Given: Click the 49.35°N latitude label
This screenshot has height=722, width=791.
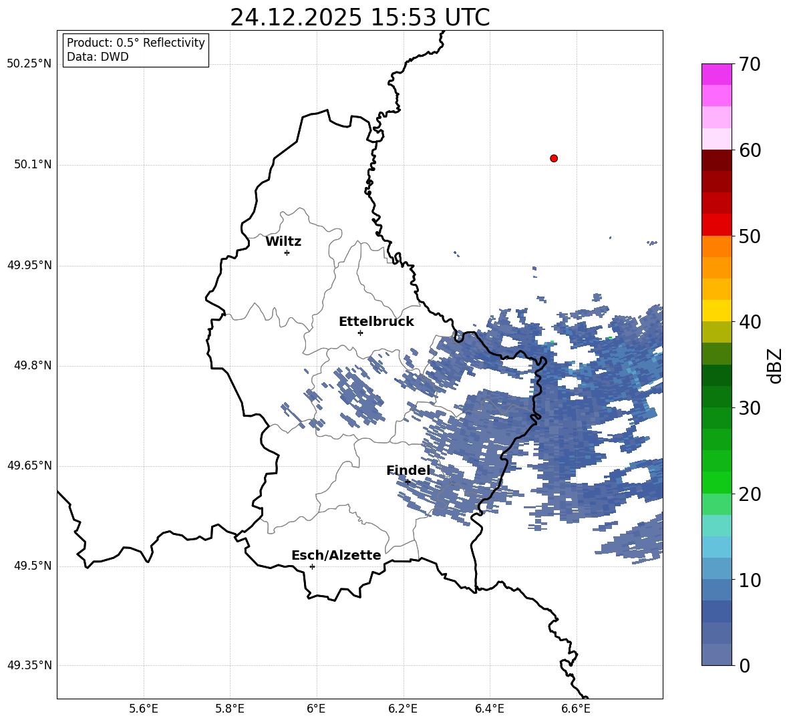Looking at the screenshot, I should tap(29, 665).
